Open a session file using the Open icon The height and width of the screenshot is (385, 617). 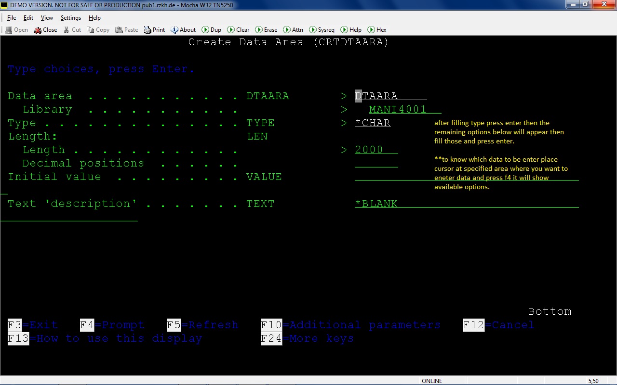[16, 29]
